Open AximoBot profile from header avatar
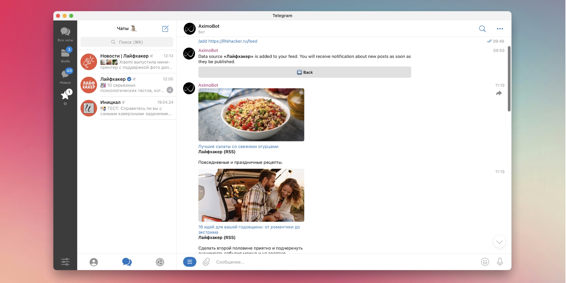The image size is (566, 283). pyautogui.click(x=190, y=29)
